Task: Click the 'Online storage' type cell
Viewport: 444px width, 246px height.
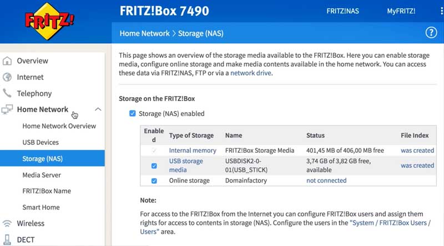Action: click(189, 180)
